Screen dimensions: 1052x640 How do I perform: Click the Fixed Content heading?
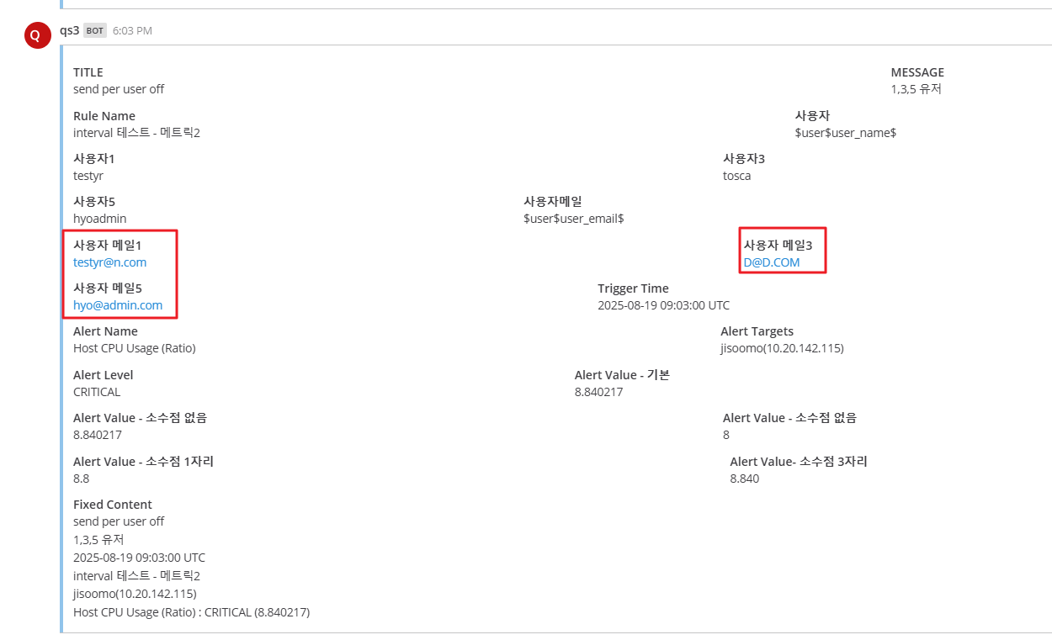[113, 505]
